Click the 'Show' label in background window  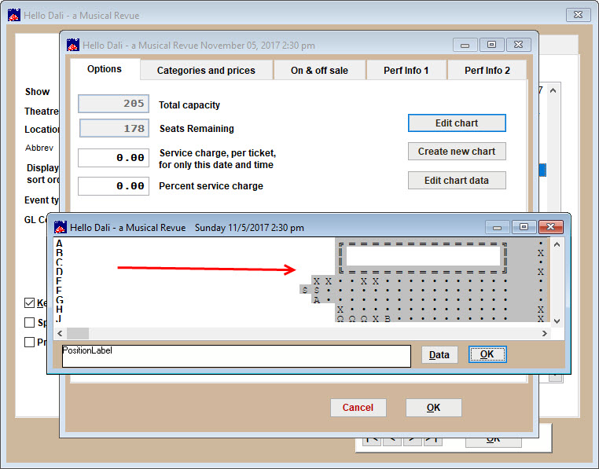[38, 92]
